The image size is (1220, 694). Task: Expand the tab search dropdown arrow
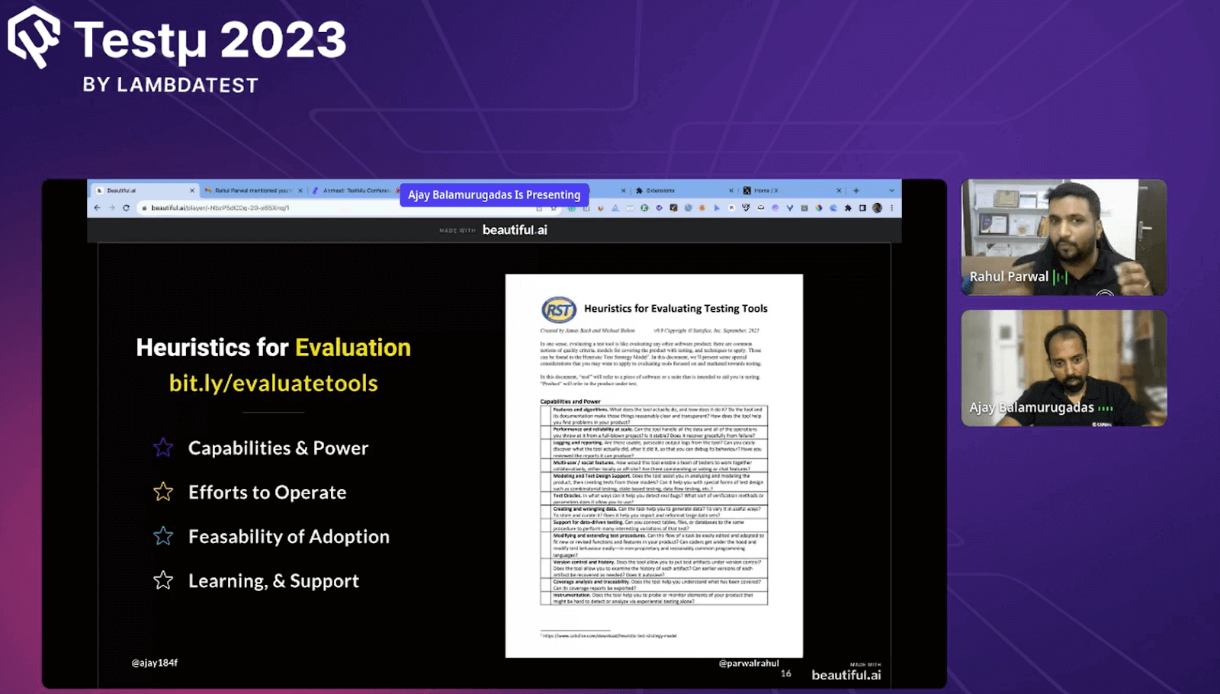tap(891, 191)
